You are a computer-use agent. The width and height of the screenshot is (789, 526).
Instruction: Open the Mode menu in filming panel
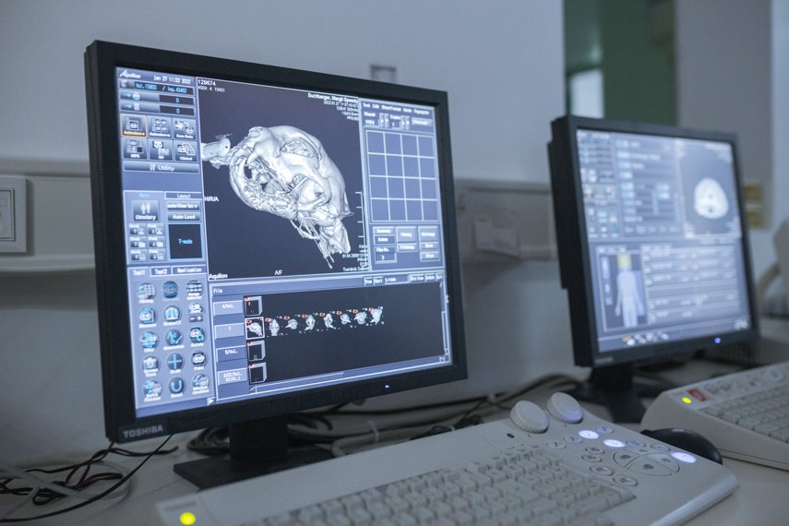tap(408, 110)
